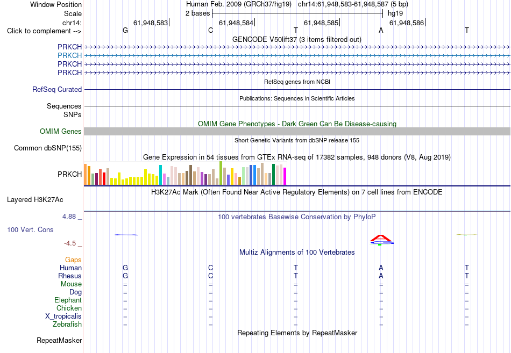Click base C in the complement row
Viewport: 511px width, 353px height.
click(x=210, y=30)
